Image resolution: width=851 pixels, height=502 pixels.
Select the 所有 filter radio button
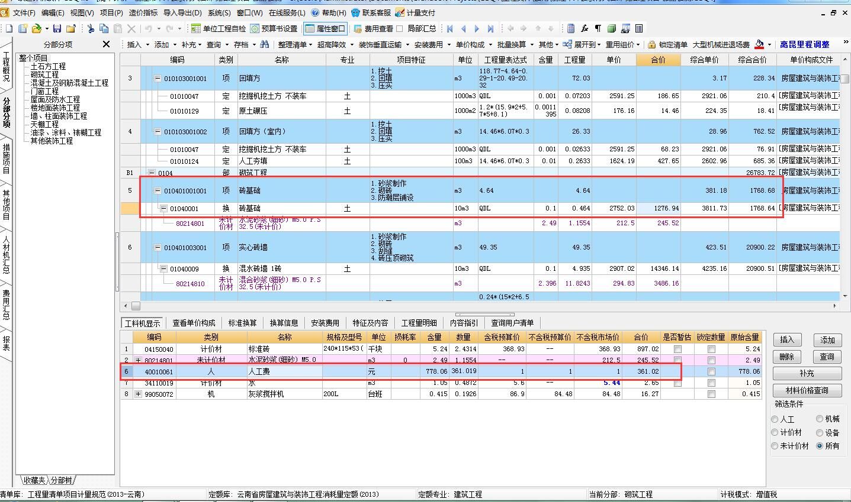820,446
